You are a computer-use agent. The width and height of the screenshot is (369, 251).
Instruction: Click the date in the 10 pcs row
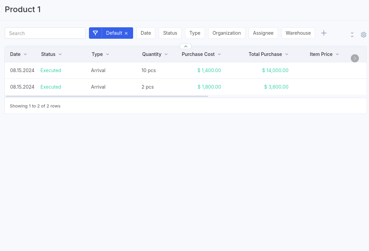click(x=22, y=70)
